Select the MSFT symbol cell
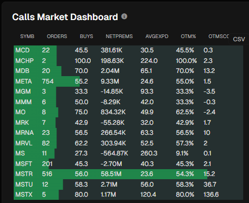 click(24, 164)
